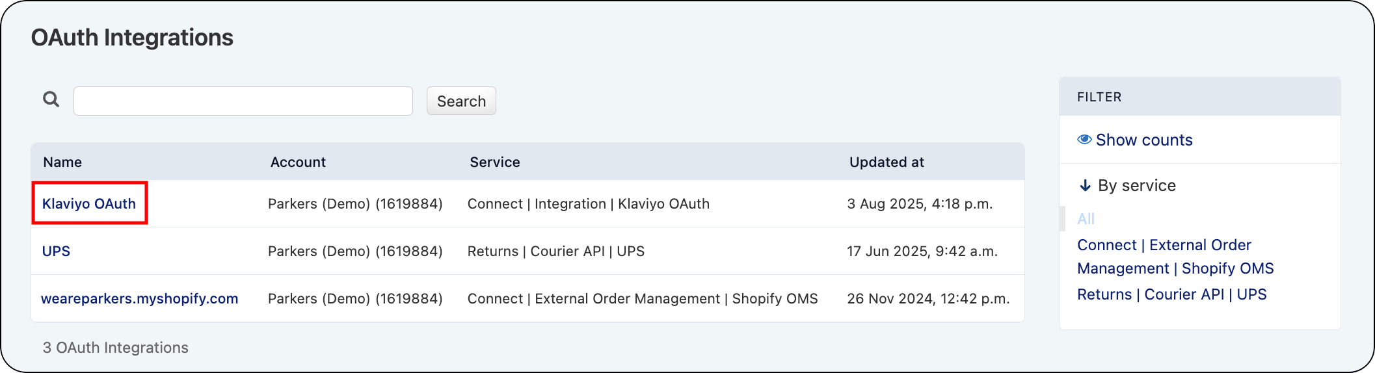Image resolution: width=1375 pixels, height=373 pixels.
Task: Select the All service filter
Action: click(x=1086, y=219)
